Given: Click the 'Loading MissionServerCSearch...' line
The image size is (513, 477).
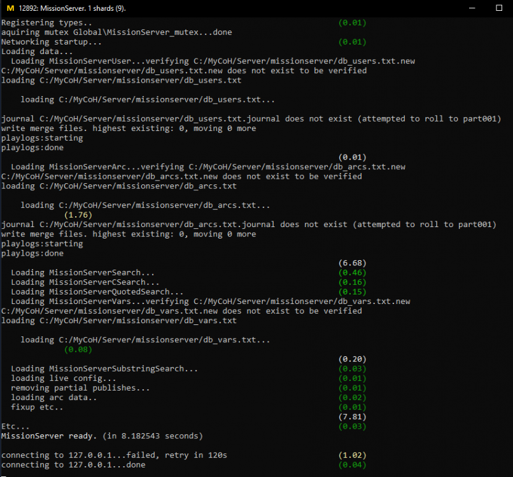Looking at the screenshot, I should point(85,282).
